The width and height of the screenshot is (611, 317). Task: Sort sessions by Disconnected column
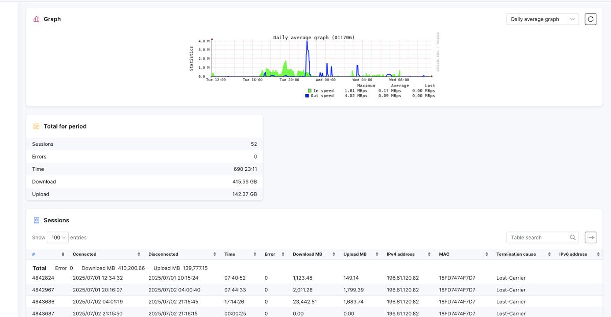point(182,254)
